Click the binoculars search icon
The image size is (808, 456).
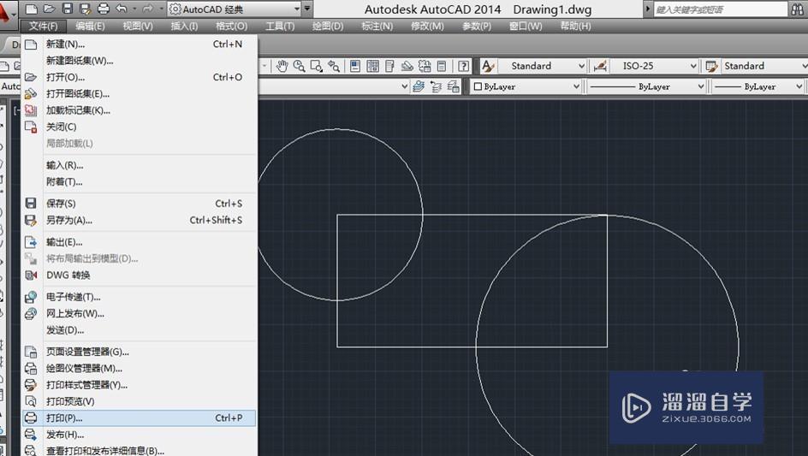[797, 9]
